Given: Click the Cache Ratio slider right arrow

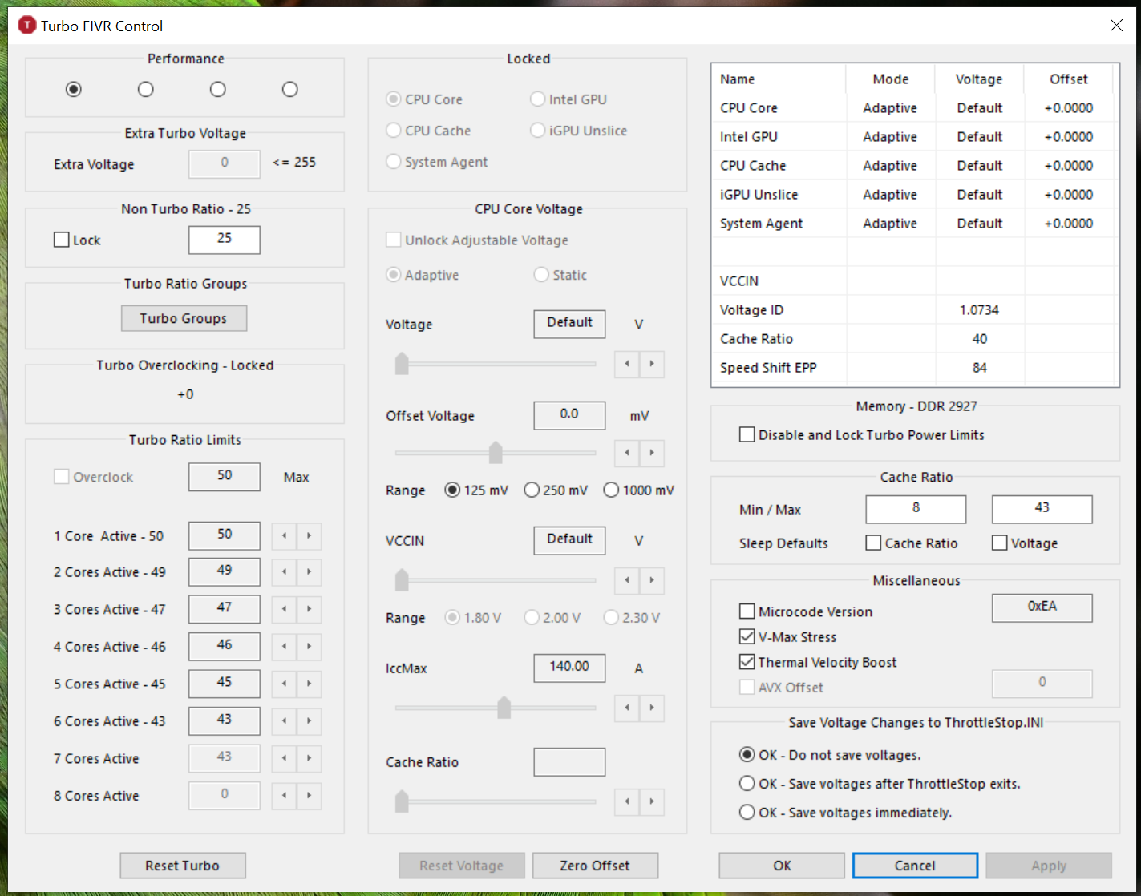Looking at the screenshot, I should (652, 801).
